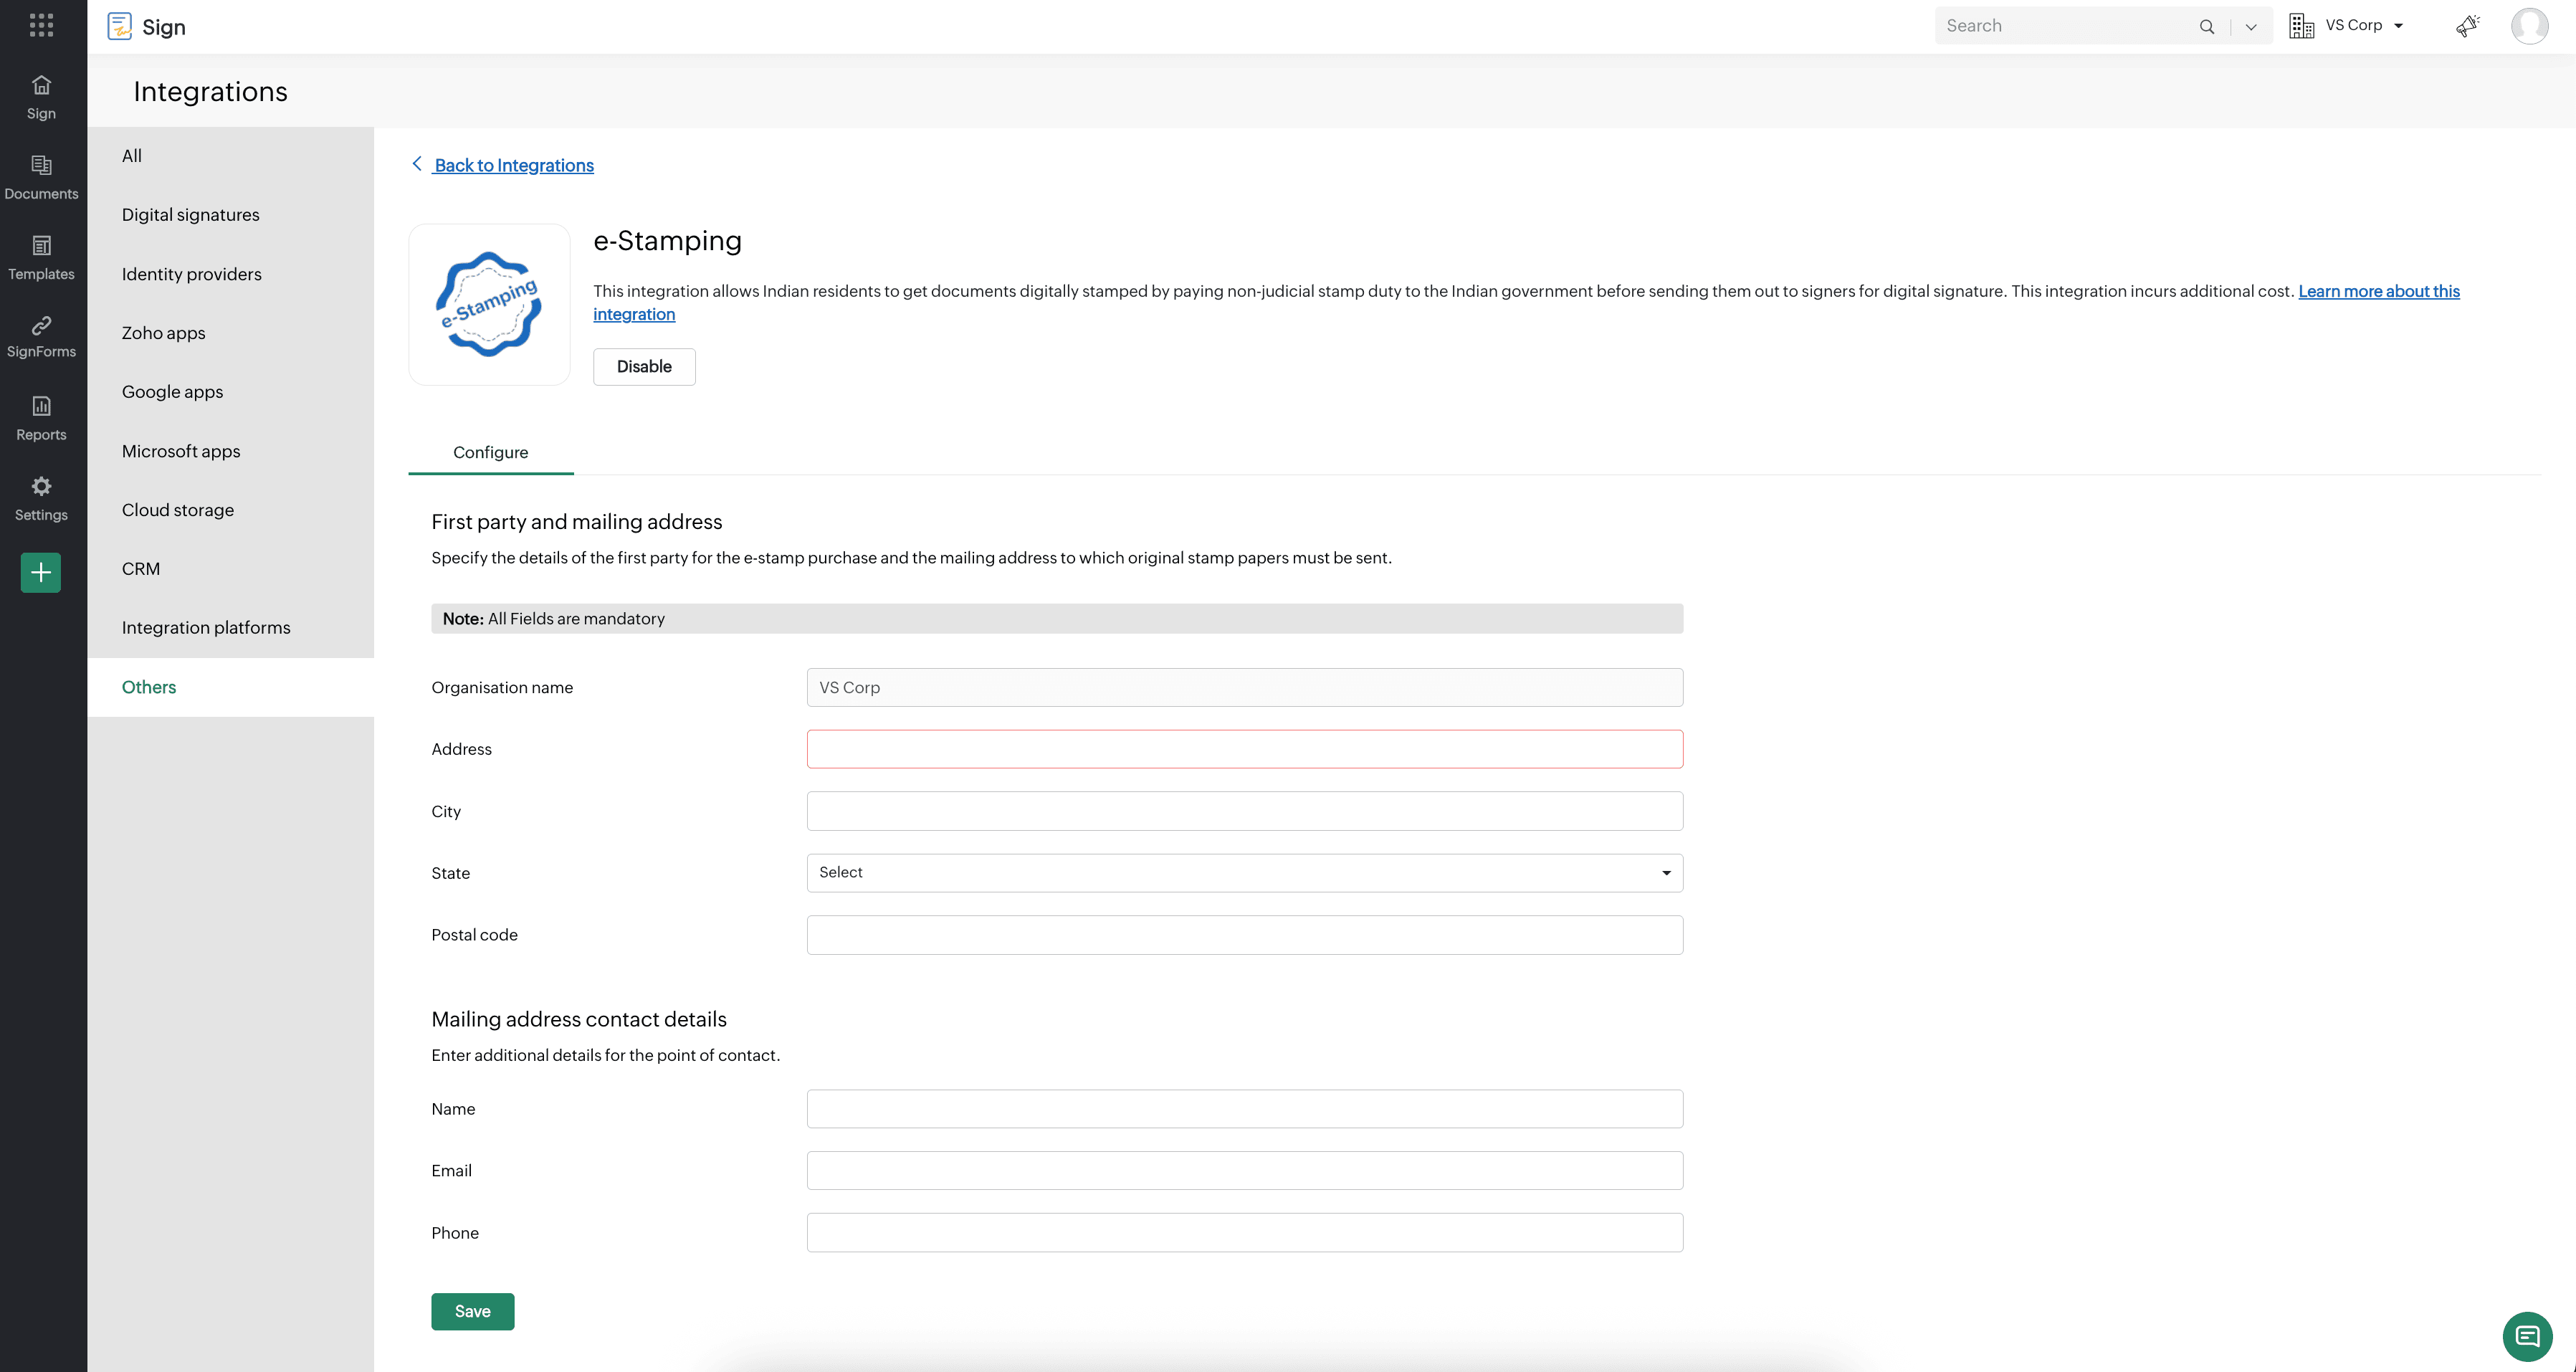This screenshot has width=2576, height=1372.
Task: Open Templates icon in sidebar
Action: (41, 257)
